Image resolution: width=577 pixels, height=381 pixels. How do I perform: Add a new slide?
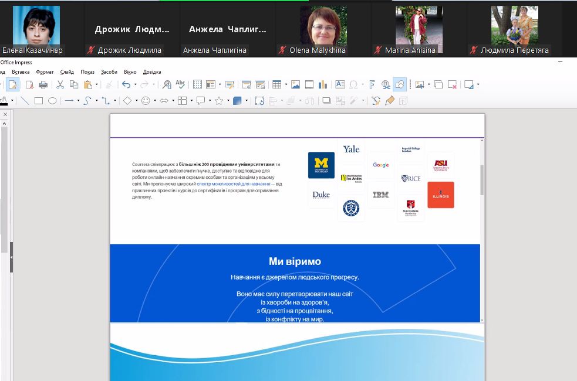coord(420,85)
